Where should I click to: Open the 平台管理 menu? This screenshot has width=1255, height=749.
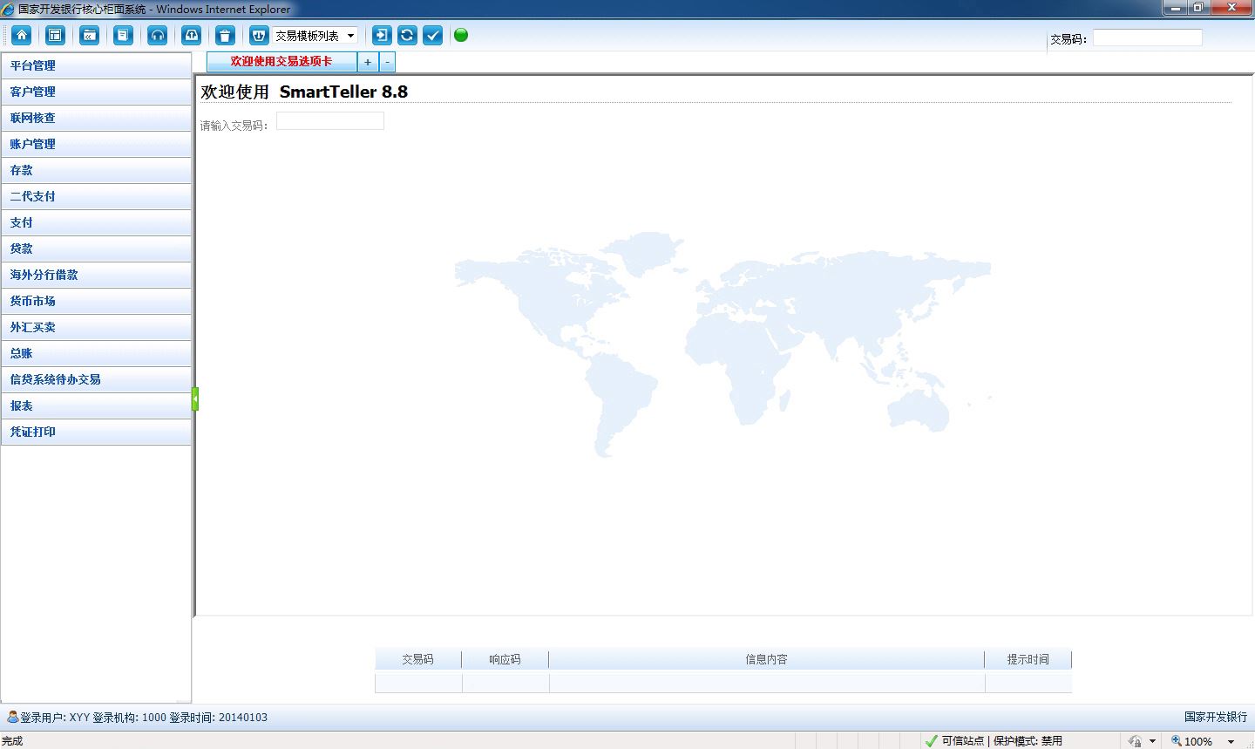click(96, 65)
